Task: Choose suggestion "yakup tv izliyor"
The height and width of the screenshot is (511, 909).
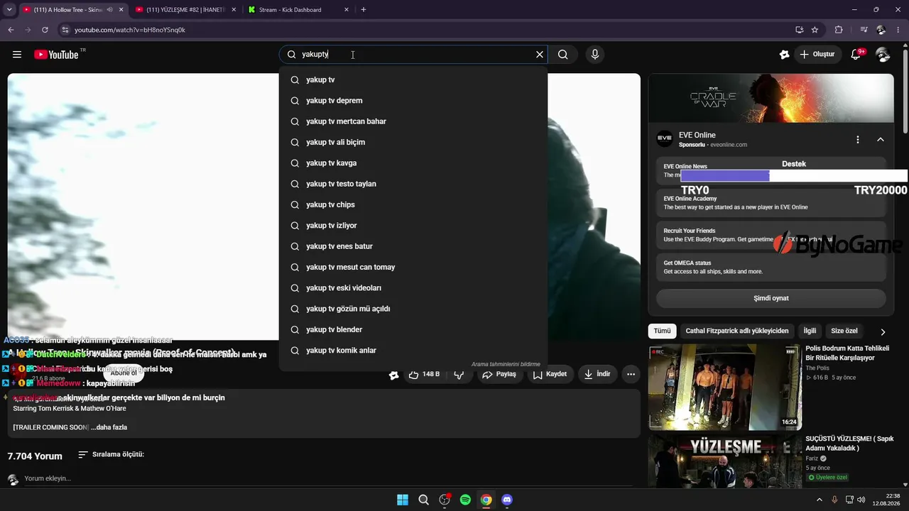Action: pos(413,226)
